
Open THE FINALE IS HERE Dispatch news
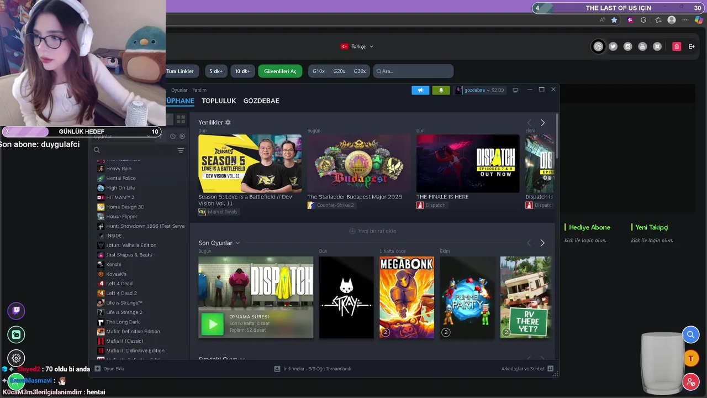468,164
